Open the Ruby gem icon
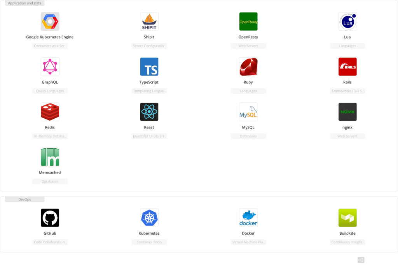The height and width of the screenshot is (267, 398). click(248, 67)
